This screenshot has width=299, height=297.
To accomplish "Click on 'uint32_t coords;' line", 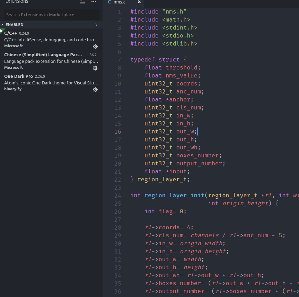I will pos(173,84).
